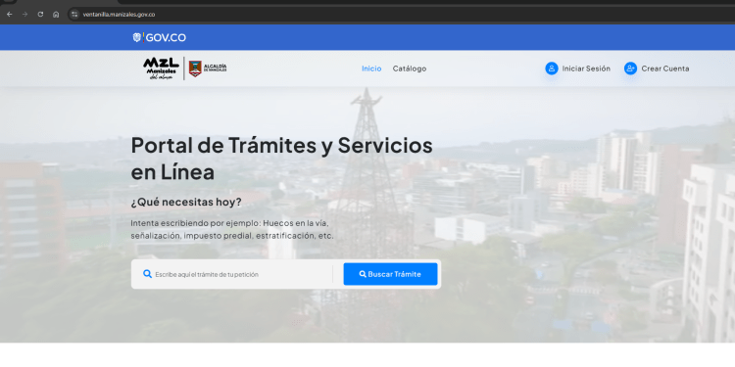
Task: Click the Crear Cuenta link
Action: 665,69
